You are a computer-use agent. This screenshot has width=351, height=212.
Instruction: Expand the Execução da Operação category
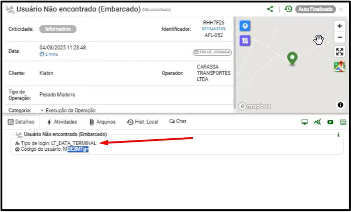[42, 110]
